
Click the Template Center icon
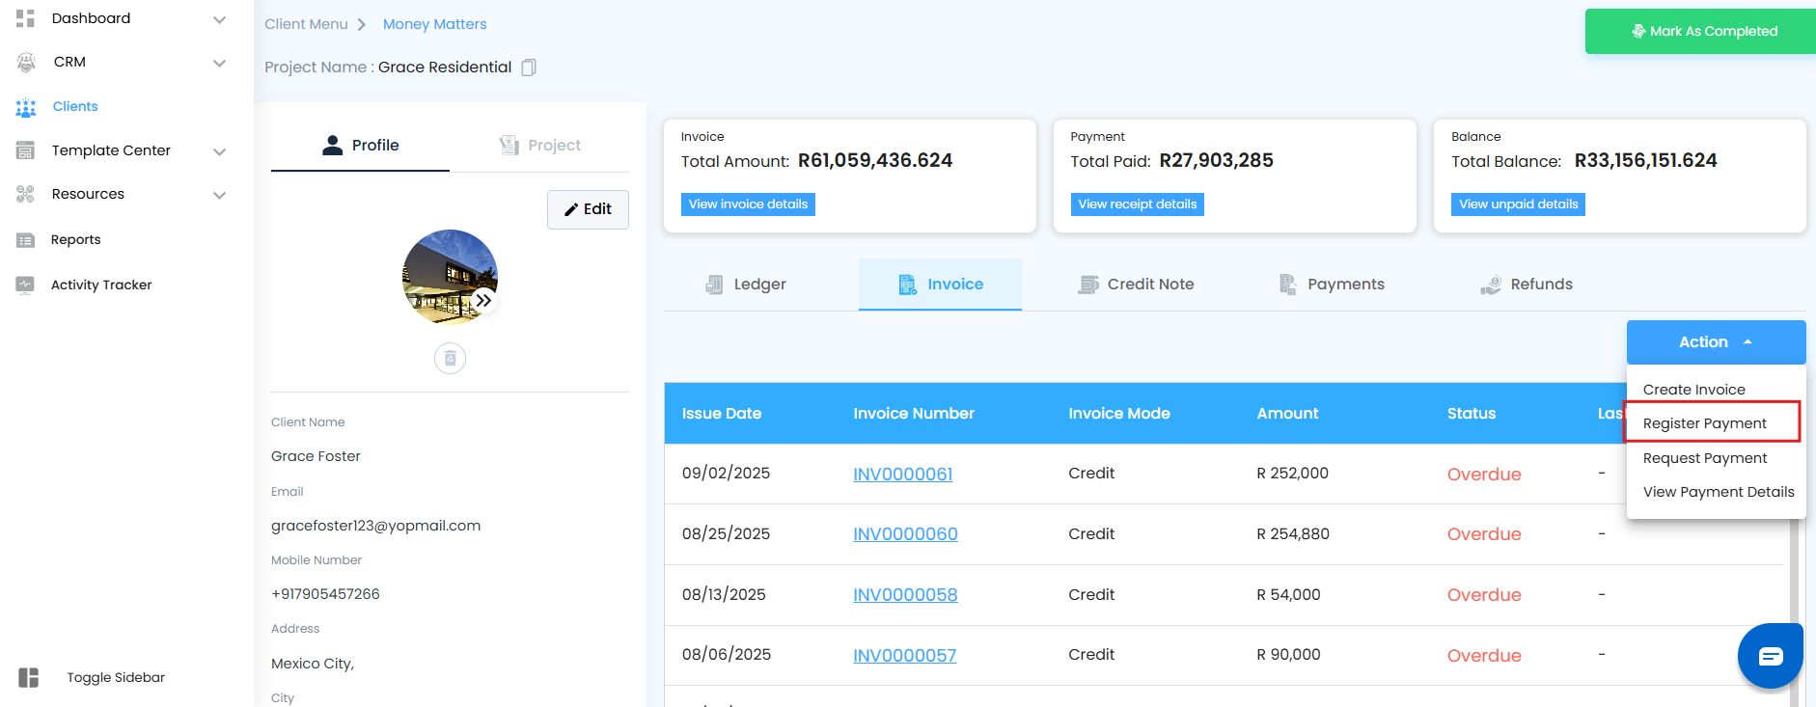[x=26, y=150]
